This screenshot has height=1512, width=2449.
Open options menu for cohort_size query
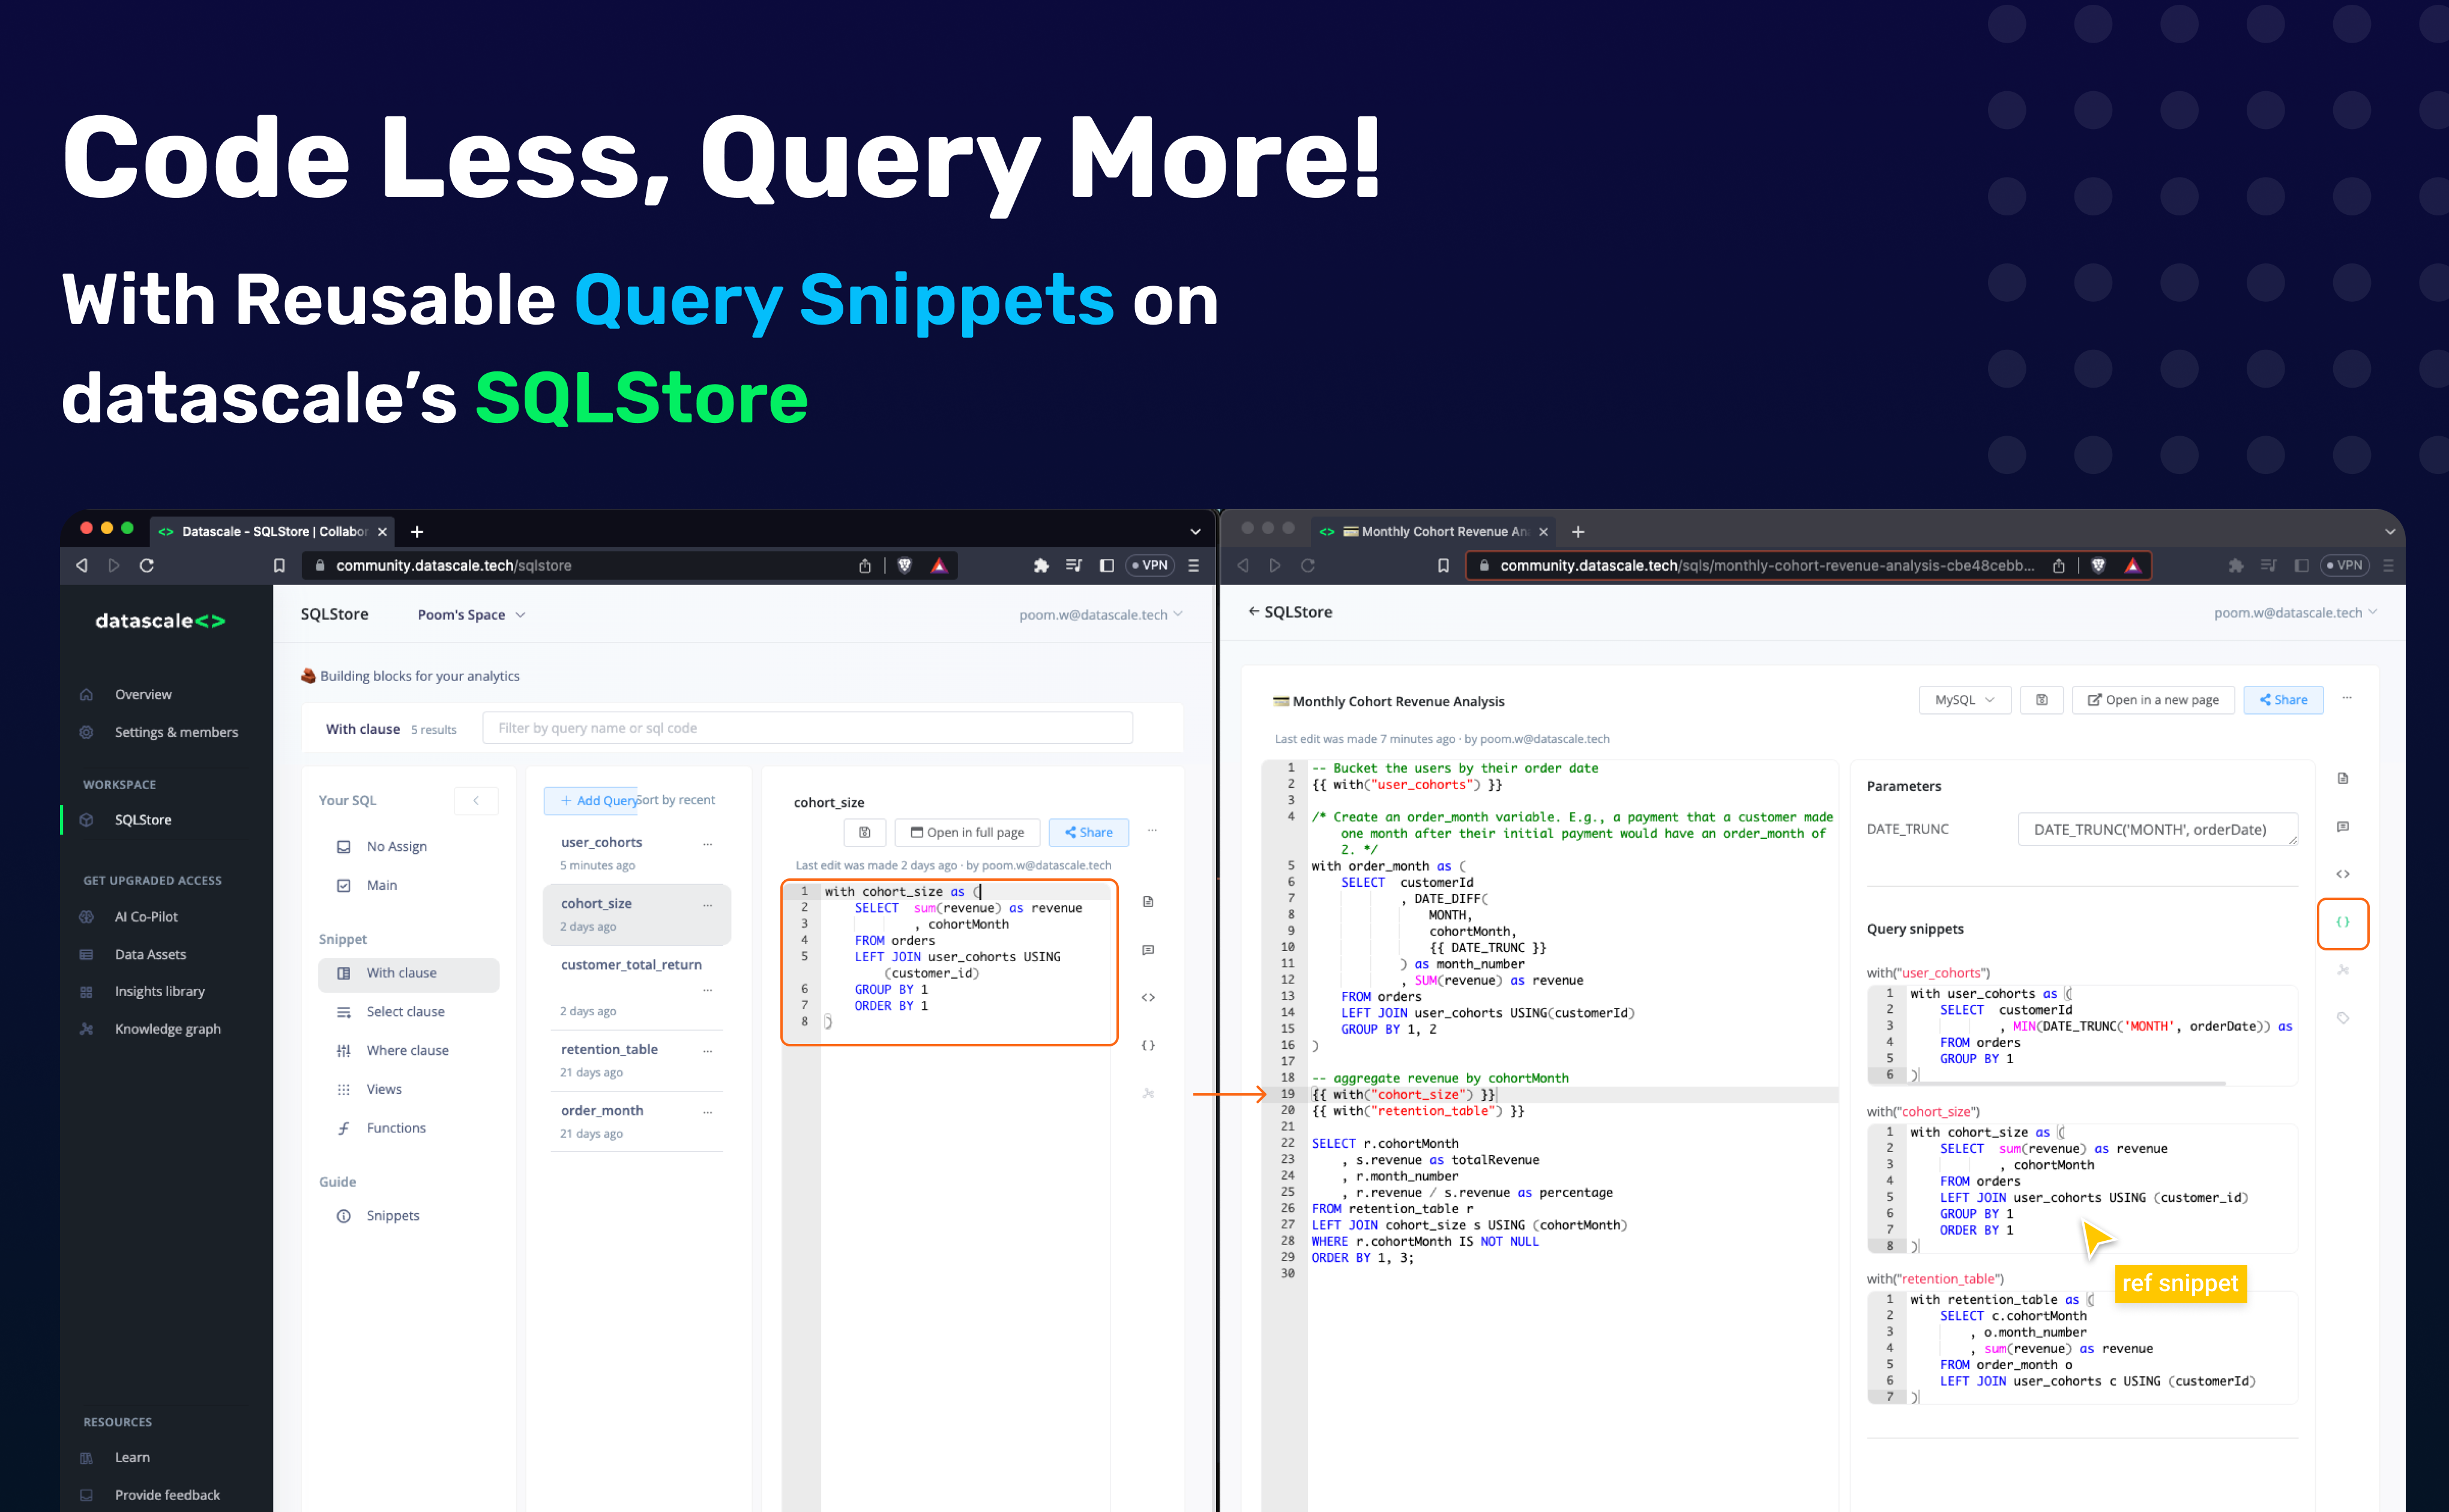click(707, 905)
